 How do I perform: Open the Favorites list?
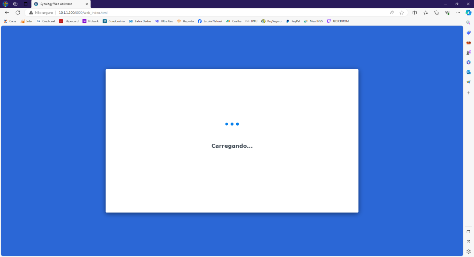(425, 13)
